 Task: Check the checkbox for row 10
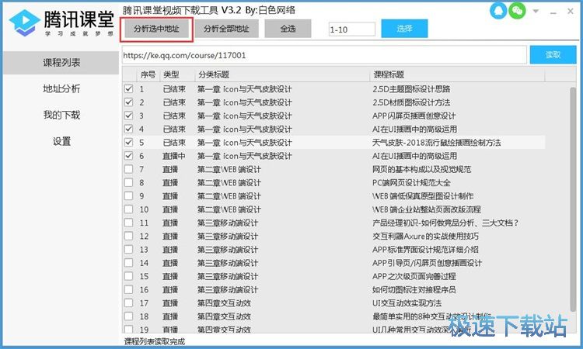(x=128, y=209)
